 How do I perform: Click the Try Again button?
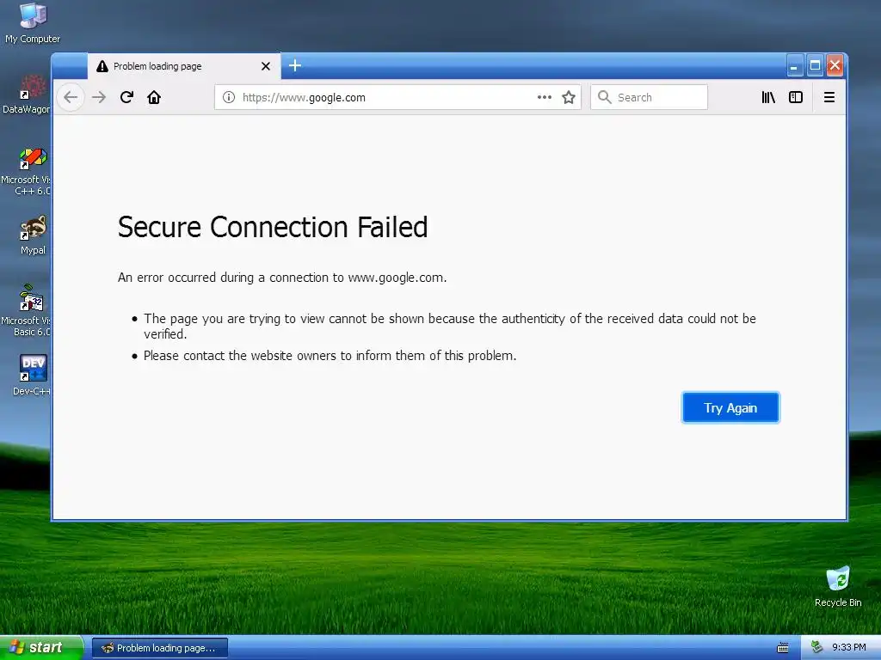coord(730,407)
